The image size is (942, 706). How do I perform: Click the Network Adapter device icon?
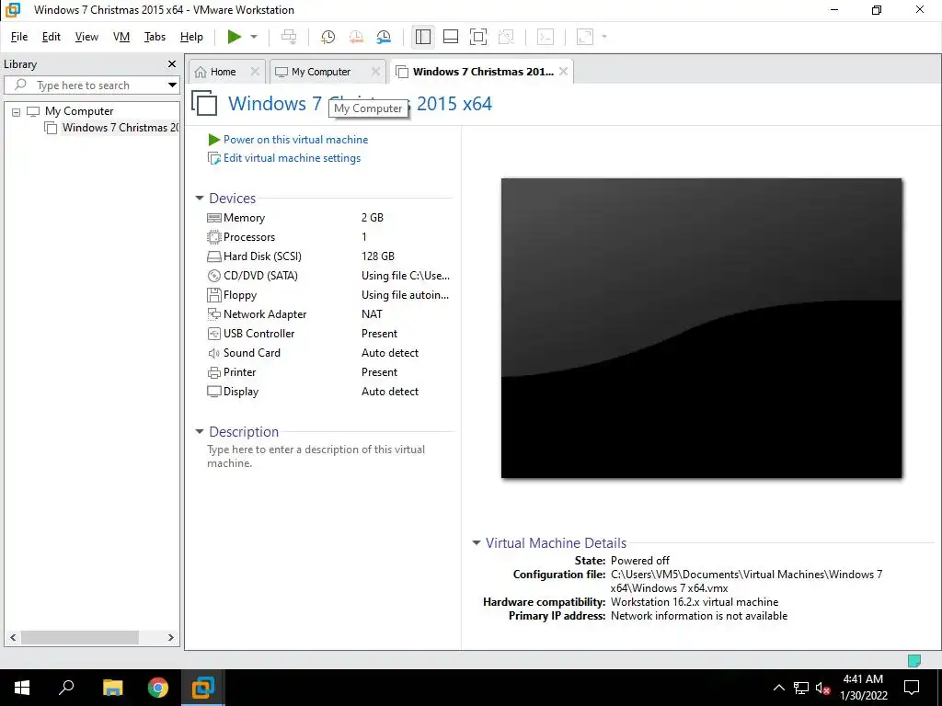[x=213, y=314]
